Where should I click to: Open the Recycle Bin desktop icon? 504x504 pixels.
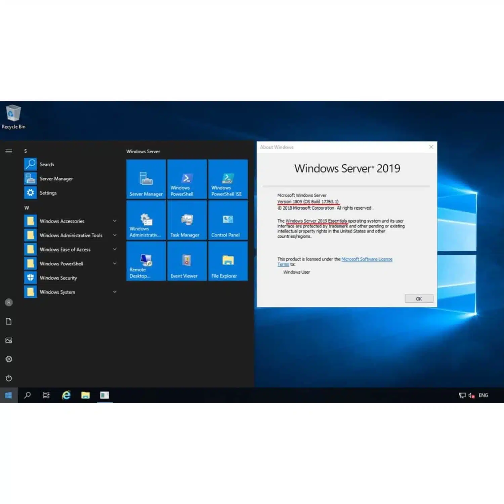pyautogui.click(x=13, y=117)
